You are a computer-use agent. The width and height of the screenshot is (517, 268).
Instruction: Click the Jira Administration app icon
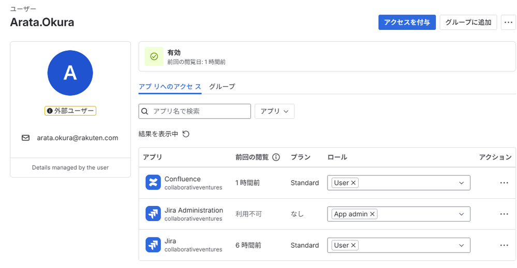pos(153,214)
